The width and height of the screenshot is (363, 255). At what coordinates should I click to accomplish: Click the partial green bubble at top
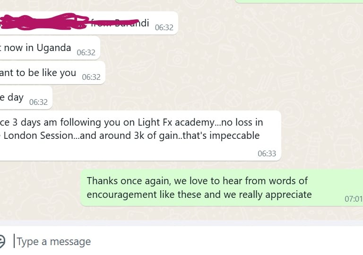click(x=299, y=1)
